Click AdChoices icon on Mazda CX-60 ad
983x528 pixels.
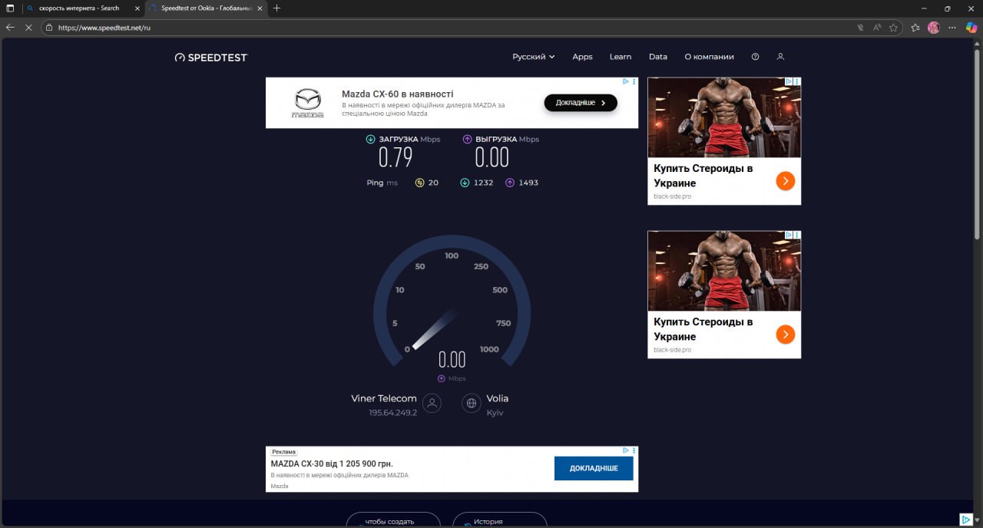[626, 81]
